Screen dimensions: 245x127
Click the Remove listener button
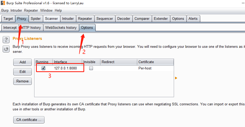coord(23,81)
